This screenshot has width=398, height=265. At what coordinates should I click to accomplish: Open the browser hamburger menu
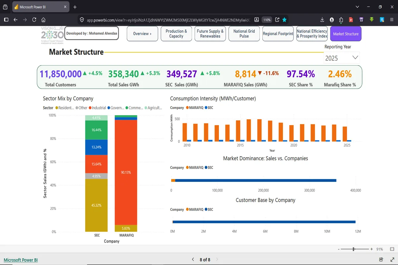click(392, 20)
